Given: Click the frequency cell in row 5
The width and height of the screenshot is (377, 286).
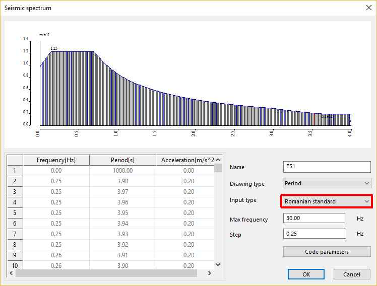Looking at the screenshot, I should click(56, 213).
